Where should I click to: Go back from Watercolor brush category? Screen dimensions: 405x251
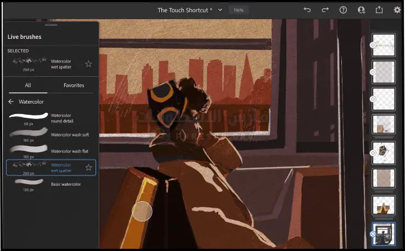(11, 101)
